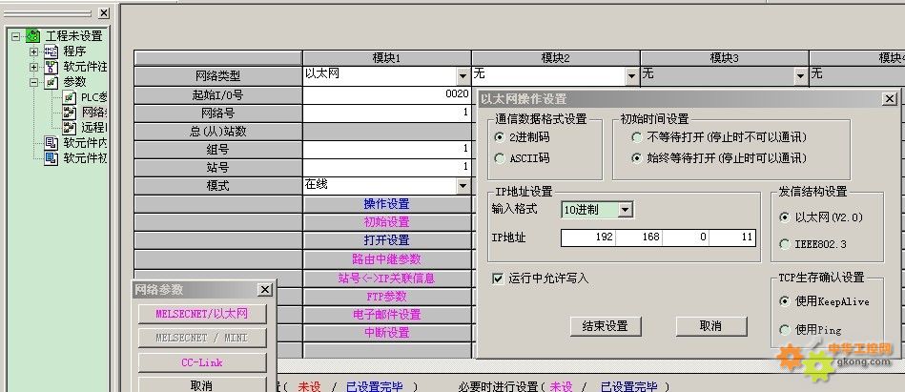Select 使用KeepAlive for TCP existence check

(784, 301)
